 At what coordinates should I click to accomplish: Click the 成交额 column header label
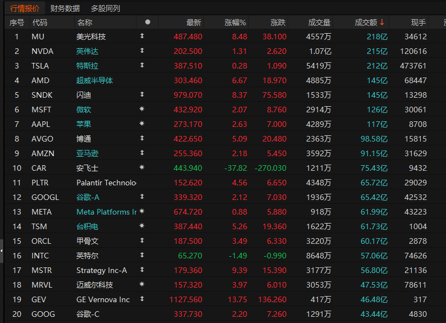(366, 22)
